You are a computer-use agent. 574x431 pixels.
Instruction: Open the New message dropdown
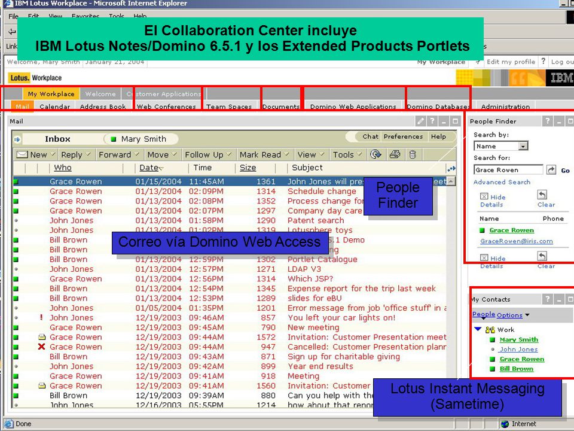(53, 154)
